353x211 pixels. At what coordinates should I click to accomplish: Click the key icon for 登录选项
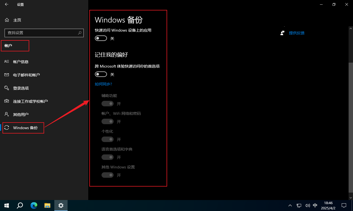click(7, 88)
